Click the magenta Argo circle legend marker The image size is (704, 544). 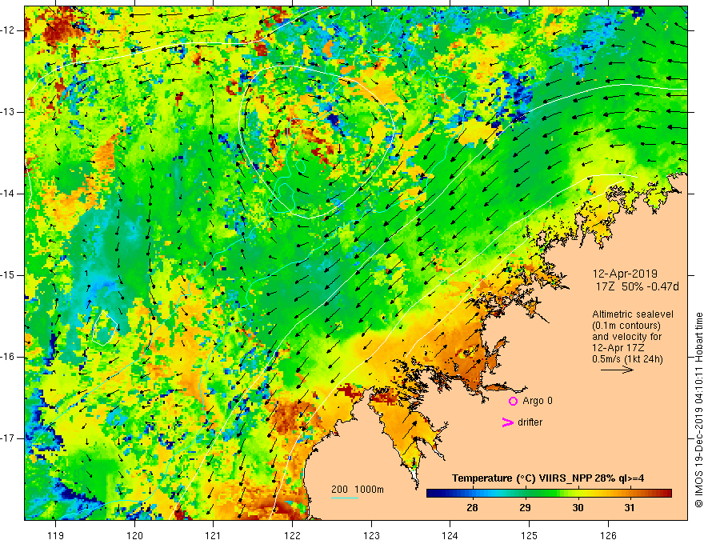(x=513, y=401)
